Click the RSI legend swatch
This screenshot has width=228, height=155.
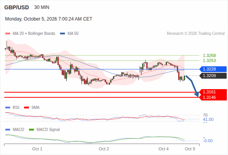pyautogui.click(x=8, y=108)
